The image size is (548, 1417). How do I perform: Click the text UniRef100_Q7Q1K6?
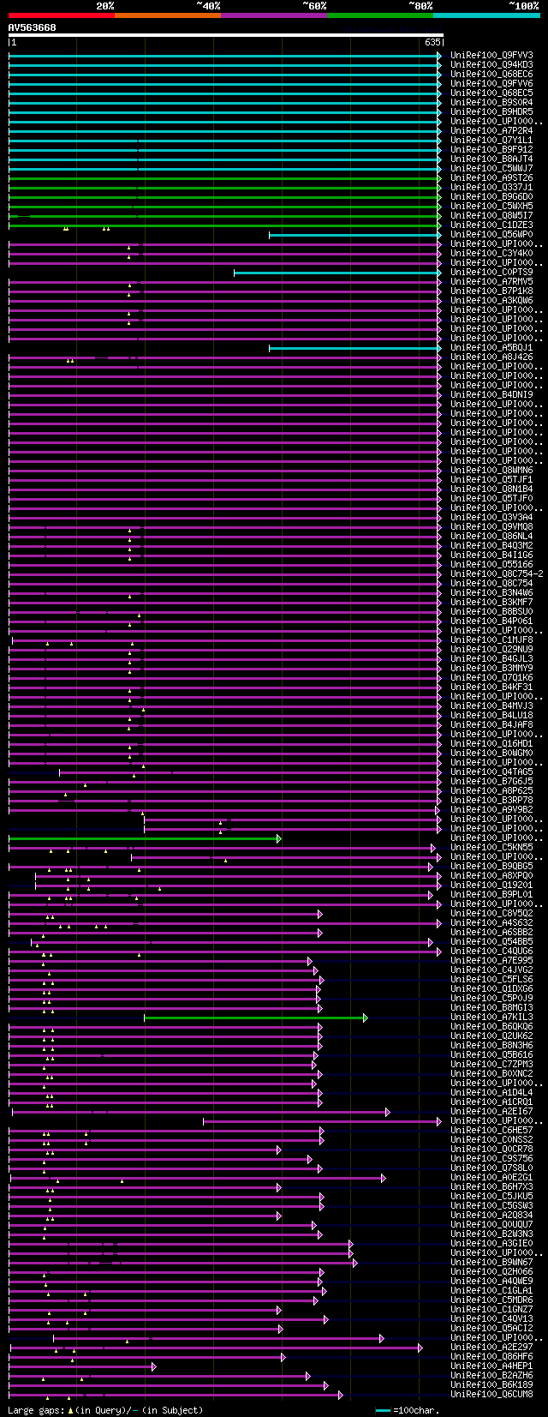coord(491,677)
